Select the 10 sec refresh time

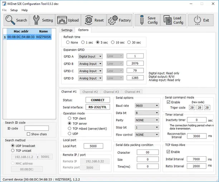113,42
